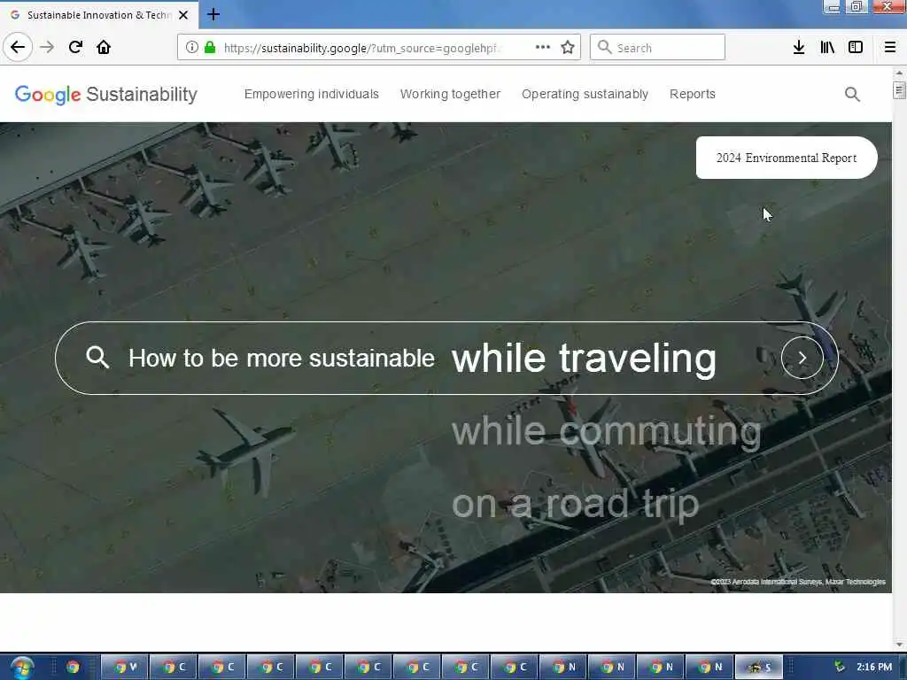Click the green padlock security icon
This screenshot has width=907, height=680.
[x=210, y=48]
